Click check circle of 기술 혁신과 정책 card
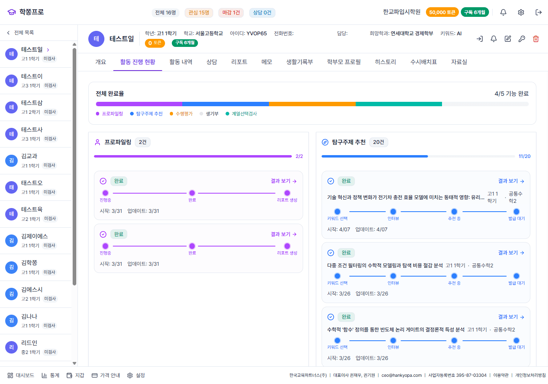This screenshot has height=384, width=548. [x=331, y=181]
